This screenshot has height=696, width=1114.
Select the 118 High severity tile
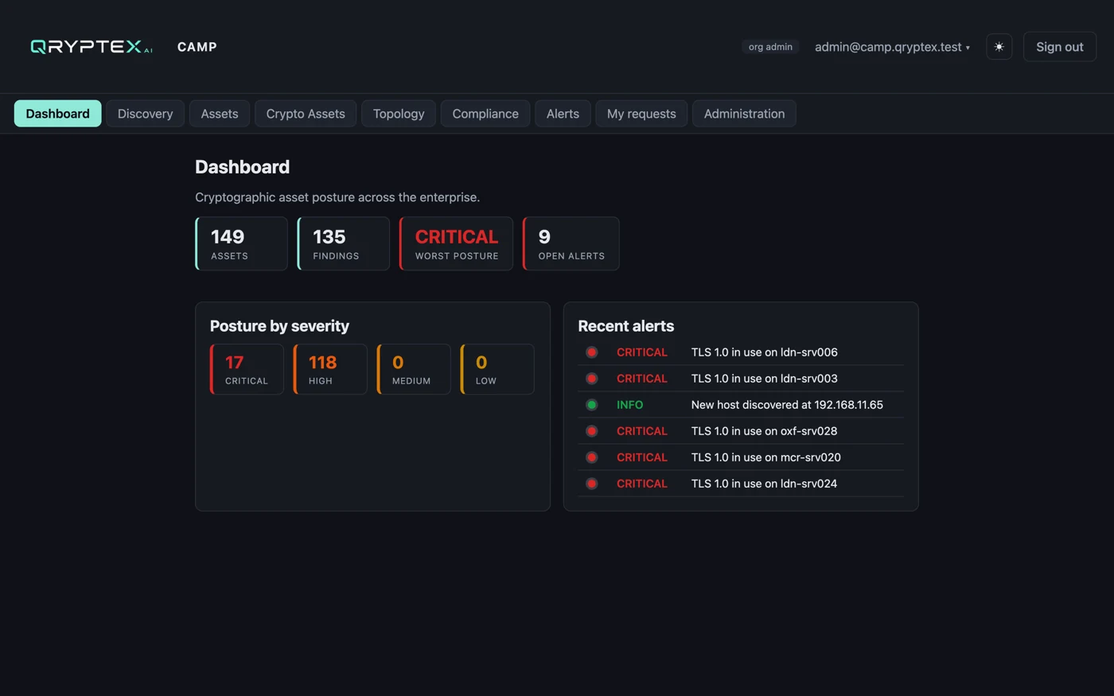pos(330,369)
